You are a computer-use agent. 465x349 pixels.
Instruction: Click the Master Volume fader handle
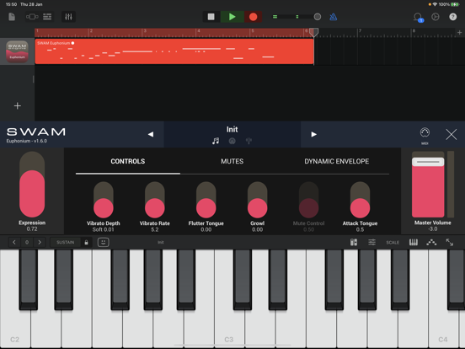[428, 162]
